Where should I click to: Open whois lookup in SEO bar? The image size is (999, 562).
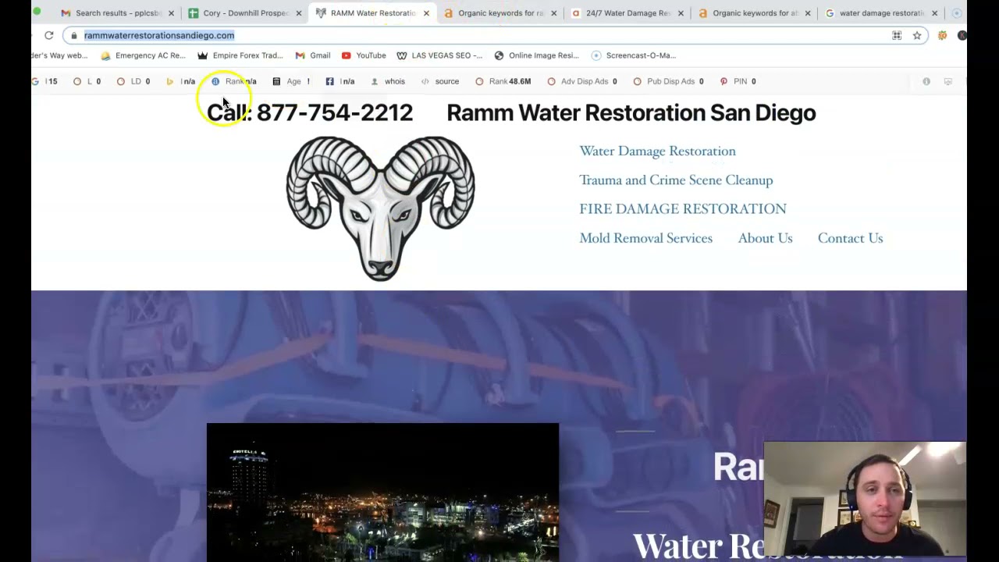pyautogui.click(x=387, y=81)
